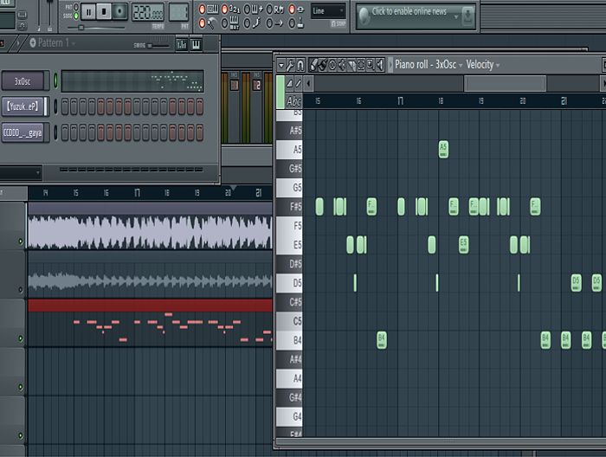Enable Pattern mode radio button
606x457 pixels.
(x=75, y=7)
